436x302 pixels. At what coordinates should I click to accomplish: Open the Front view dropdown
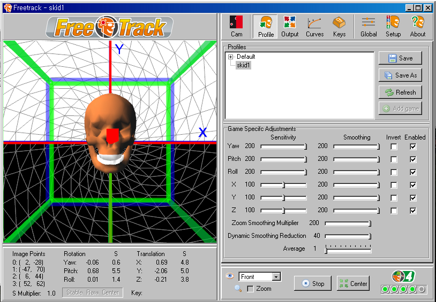[276, 277]
